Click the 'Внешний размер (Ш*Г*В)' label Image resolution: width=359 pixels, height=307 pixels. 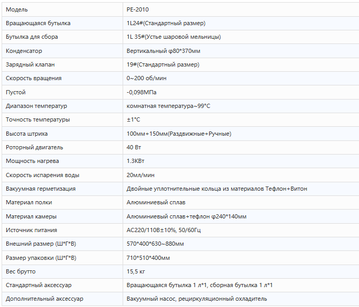(41, 244)
